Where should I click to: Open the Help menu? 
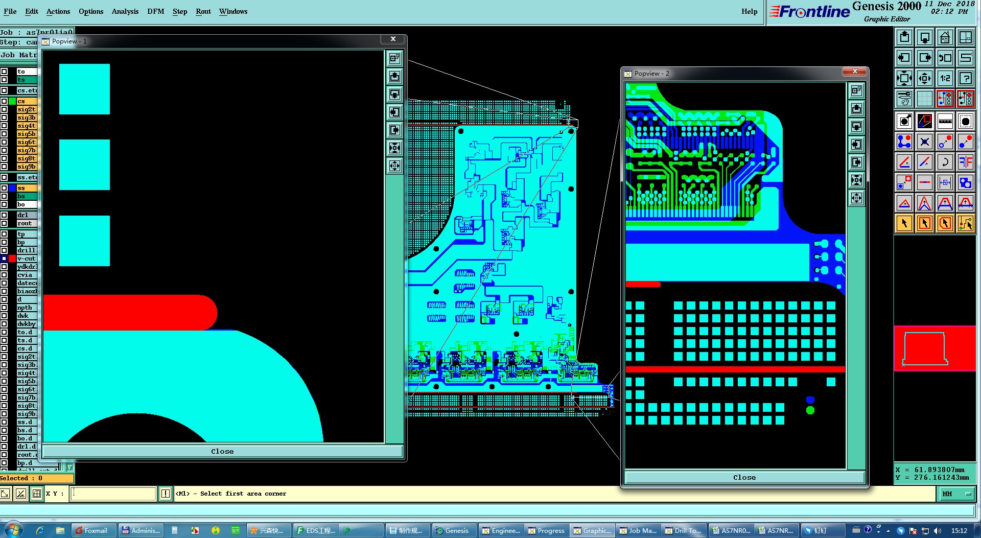coord(750,11)
